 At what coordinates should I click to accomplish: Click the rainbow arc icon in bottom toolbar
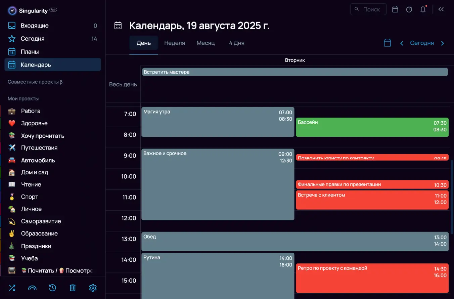pyautogui.click(x=32, y=288)
